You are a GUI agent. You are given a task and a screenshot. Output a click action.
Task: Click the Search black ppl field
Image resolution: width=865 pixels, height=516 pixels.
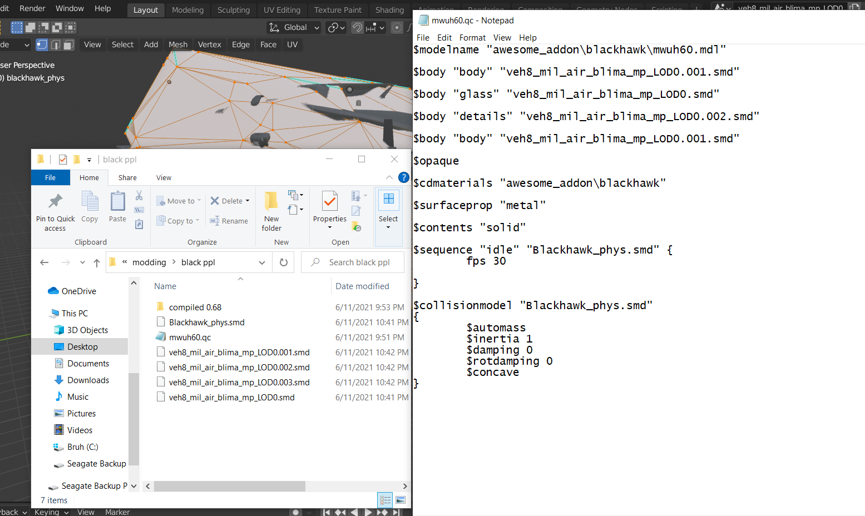[353, 262]
